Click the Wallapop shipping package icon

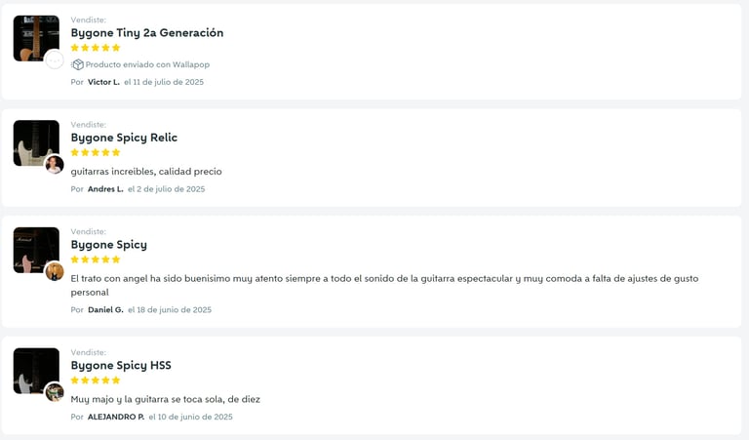click(78, 64)
